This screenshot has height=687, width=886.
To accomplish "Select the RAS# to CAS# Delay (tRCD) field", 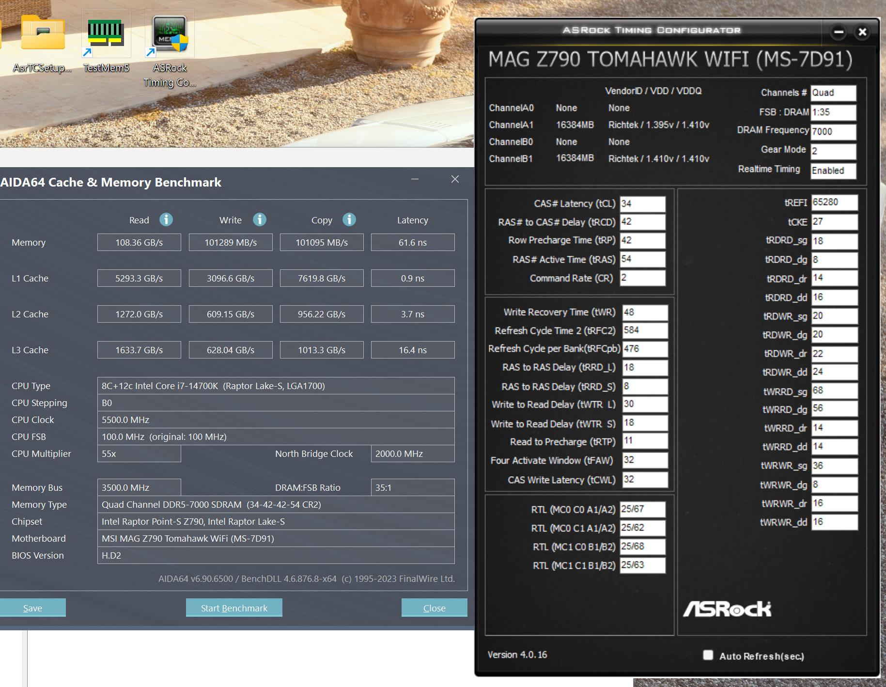I will point(643,222).
